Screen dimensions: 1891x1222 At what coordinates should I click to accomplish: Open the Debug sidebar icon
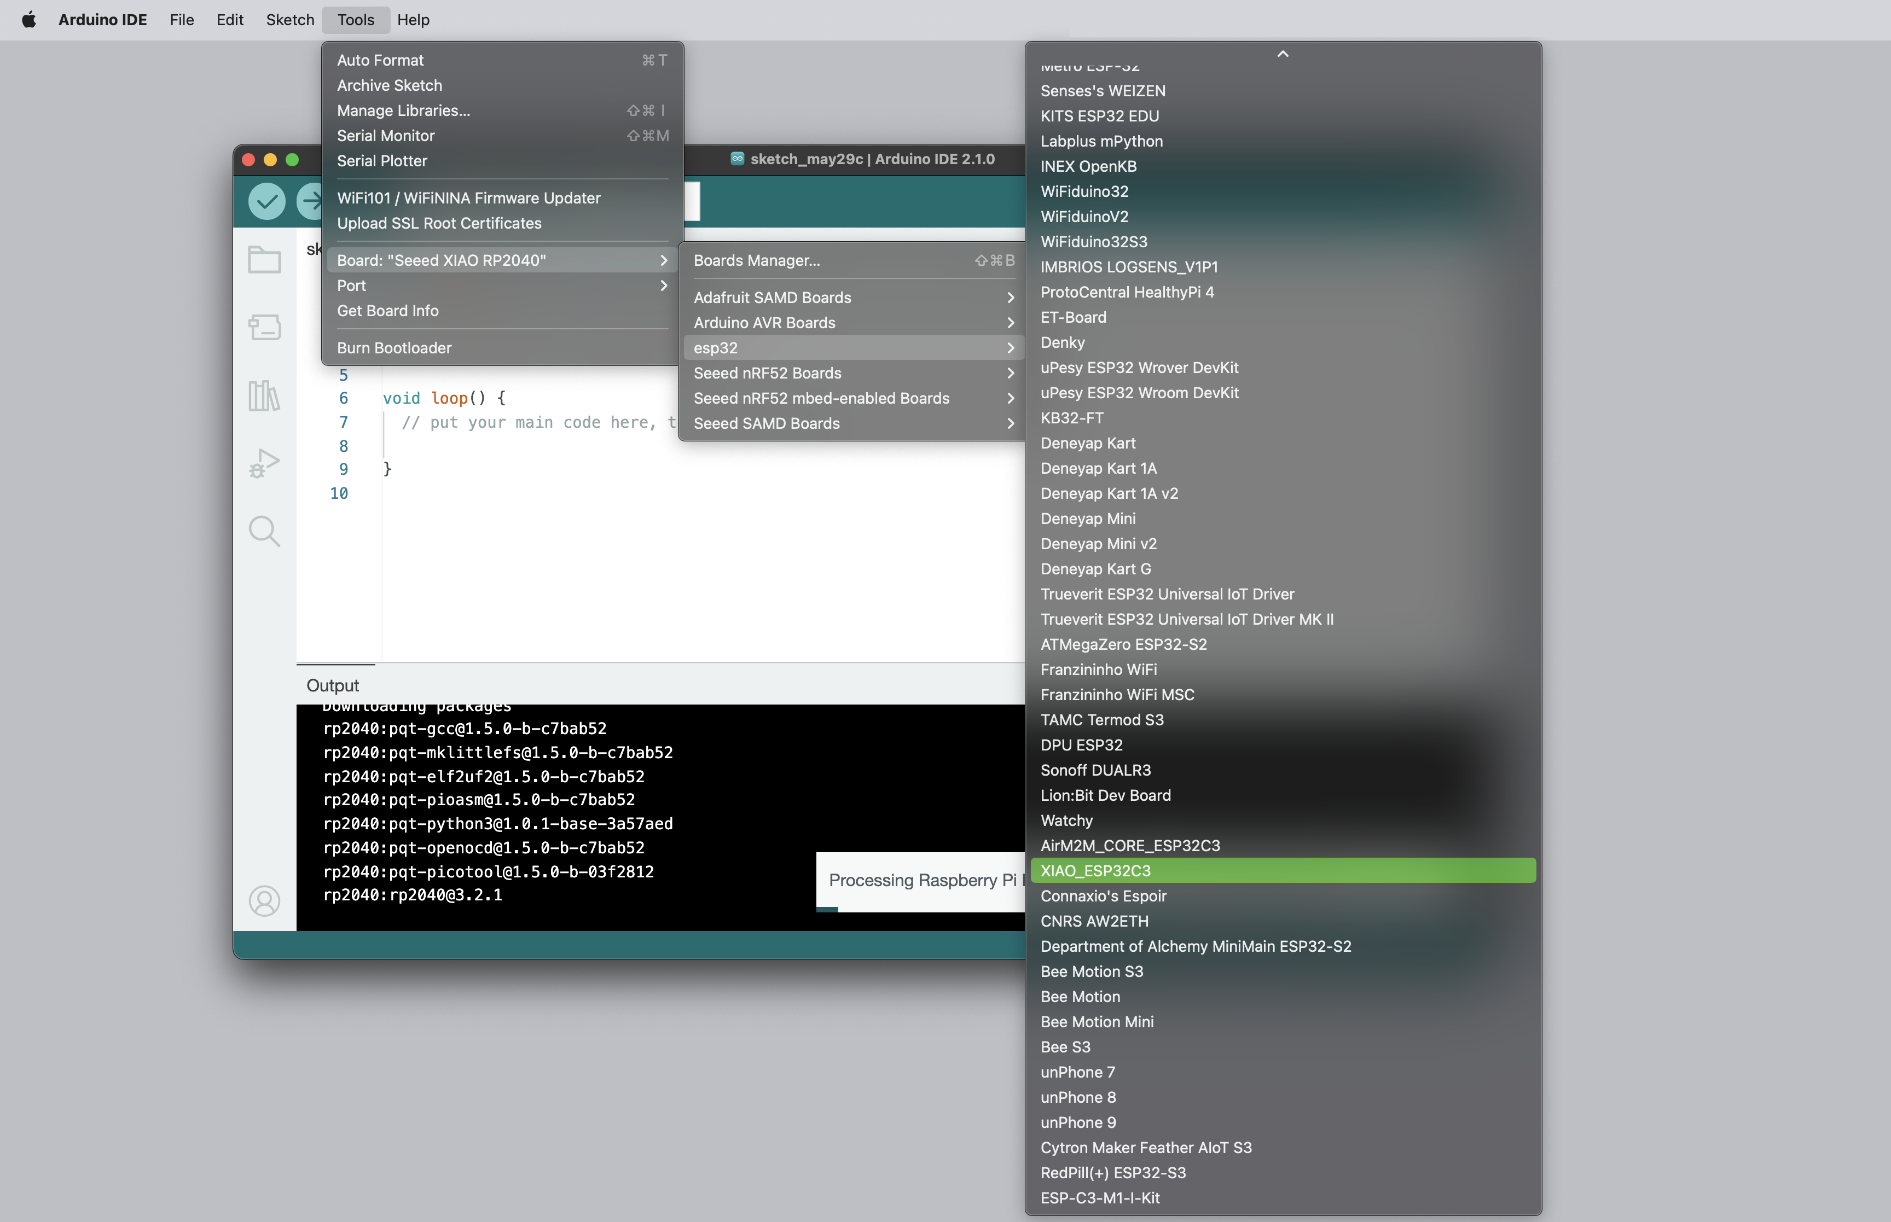264,463
